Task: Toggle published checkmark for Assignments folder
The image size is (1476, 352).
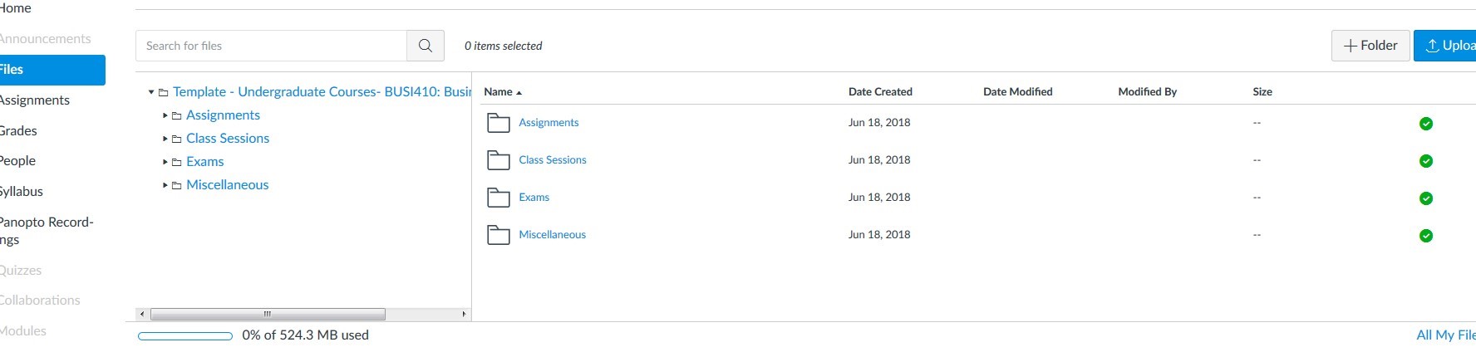Action: click(x=1425, y=124)
